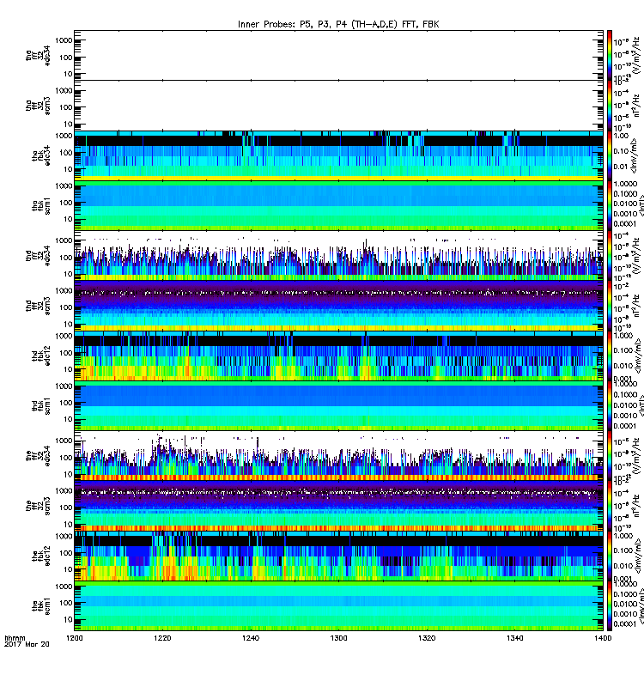Click the color bar beside thd fff scm3 panel
Viewport: 644px width, 687px height.
(x=610, y=306)
